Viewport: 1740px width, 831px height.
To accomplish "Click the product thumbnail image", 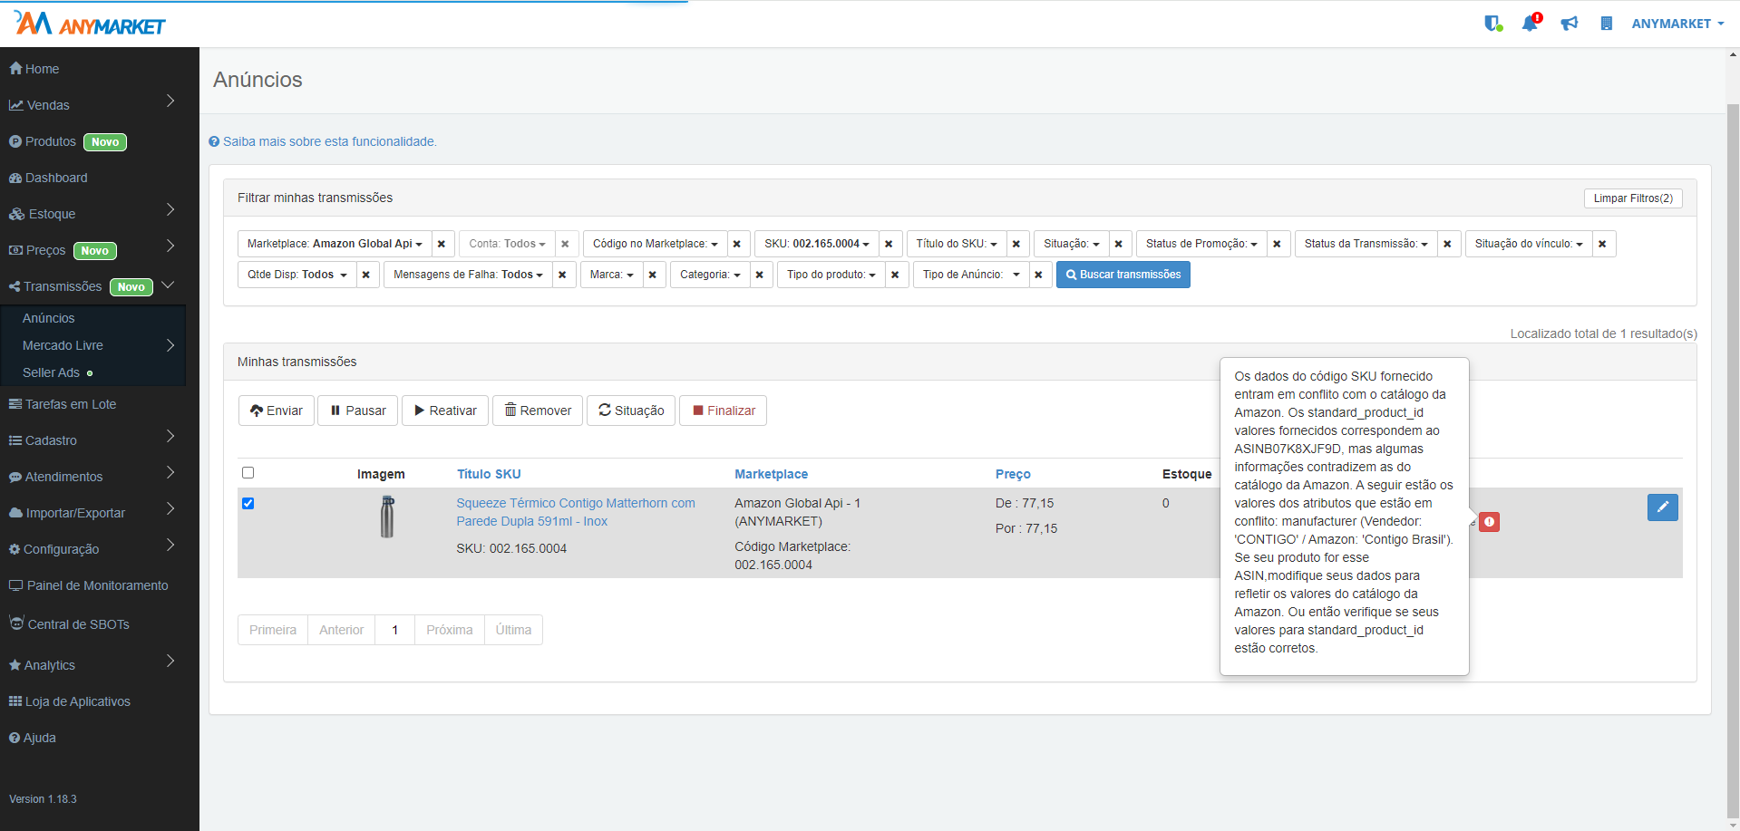I will [x=387, y=517].
